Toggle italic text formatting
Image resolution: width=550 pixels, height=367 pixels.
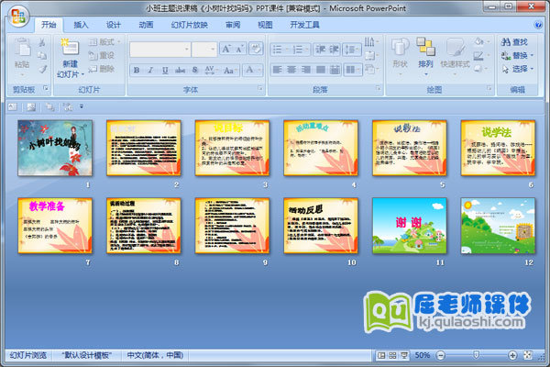click(151, 69)
